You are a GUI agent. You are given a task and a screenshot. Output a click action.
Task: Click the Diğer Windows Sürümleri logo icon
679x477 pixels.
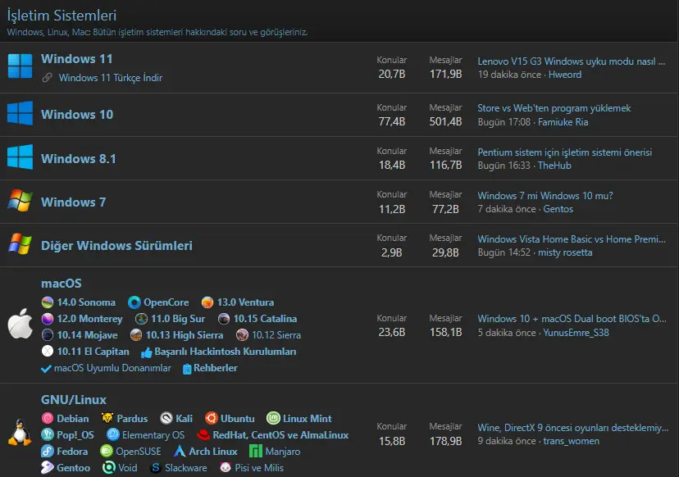coord(20,243)
